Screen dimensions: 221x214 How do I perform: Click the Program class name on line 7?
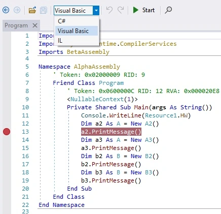[111, 83]
